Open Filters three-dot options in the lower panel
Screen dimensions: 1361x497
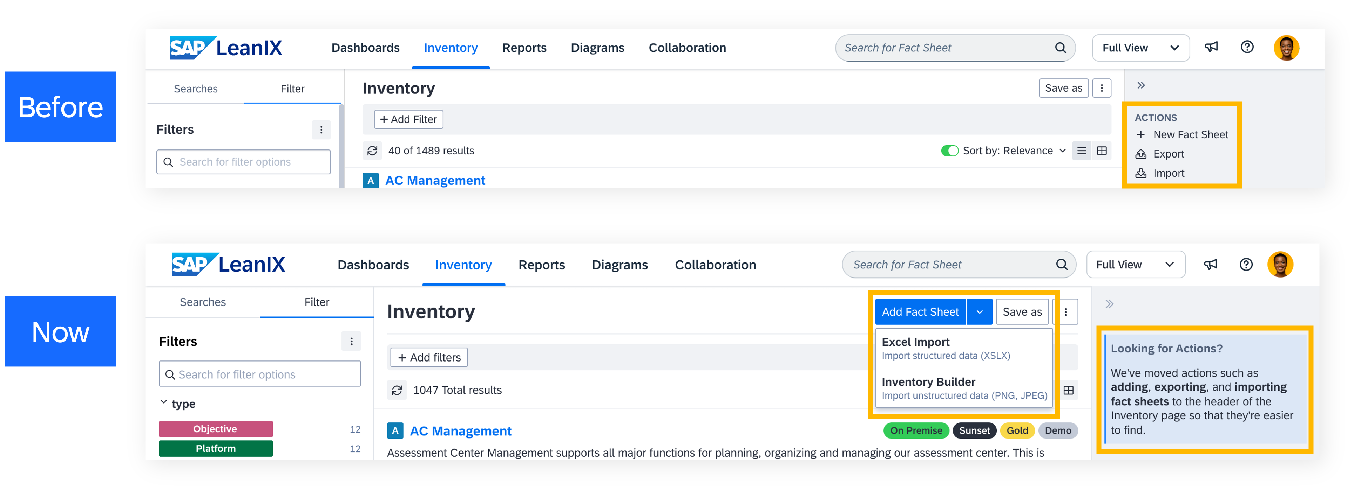pyautogui.click(x=351, y=341)
